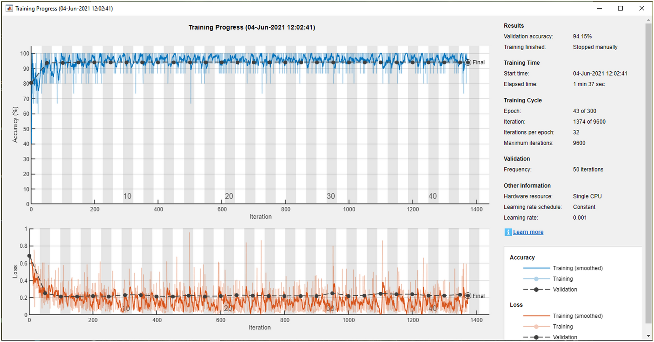Select hardware resource 'Single CPU'
Image resolution: width=654 pixels, height=342 pixels.
tap(587, 196)
